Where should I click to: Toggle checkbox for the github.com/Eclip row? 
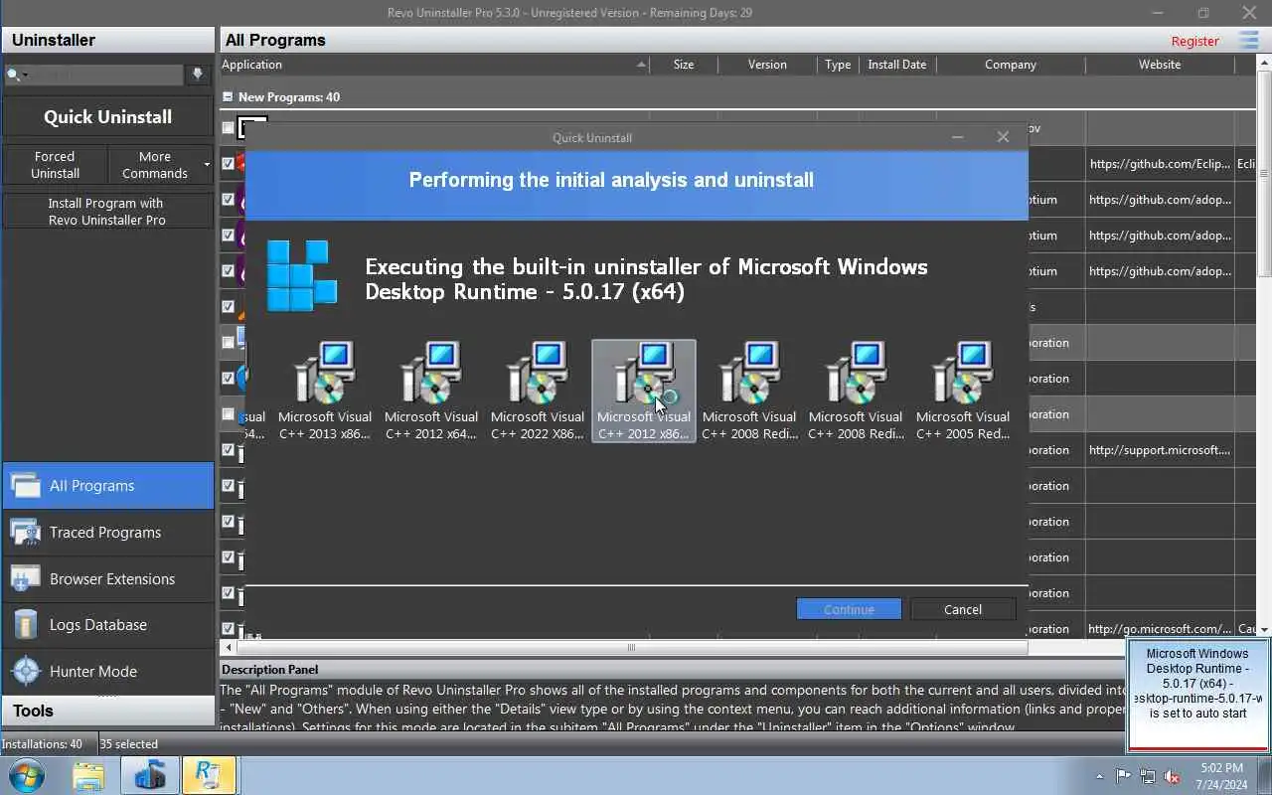pos(229,164)
